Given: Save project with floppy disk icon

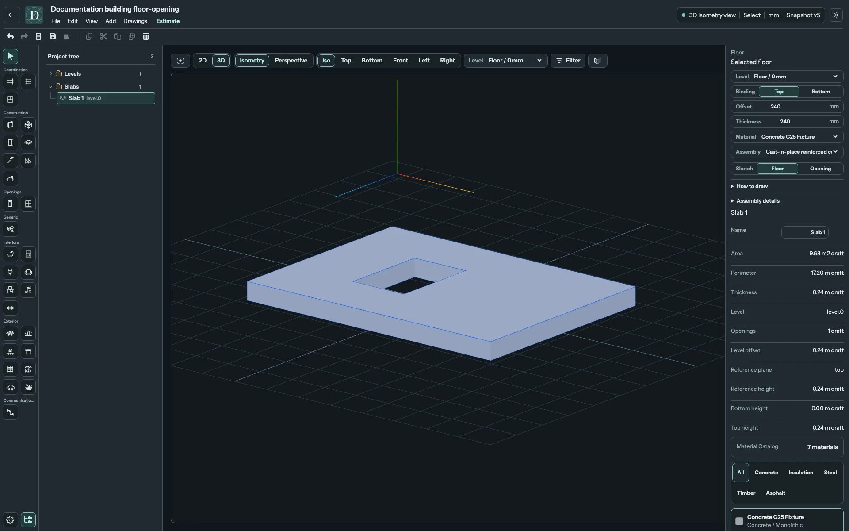Looking at the screenshot, I should 53,36.
